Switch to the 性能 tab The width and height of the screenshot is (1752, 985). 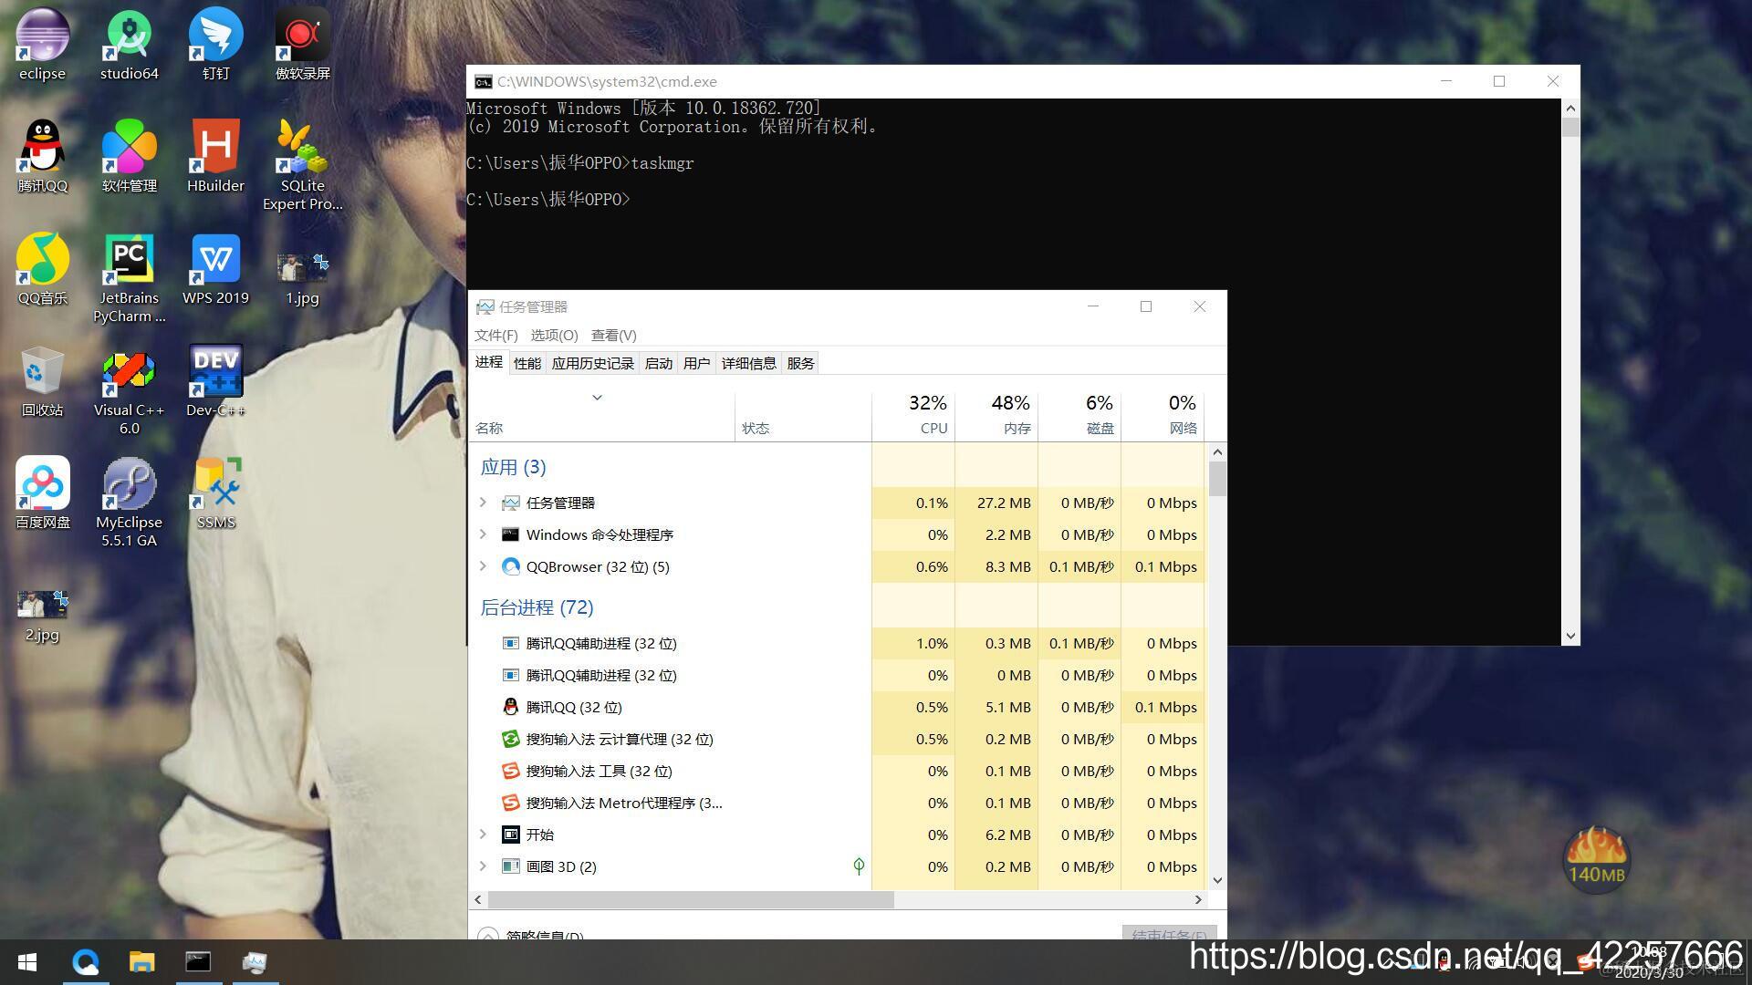tap(527, 363)
